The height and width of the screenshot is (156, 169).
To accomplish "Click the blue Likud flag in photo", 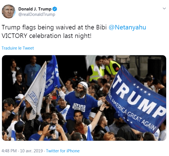I will 52,76.
